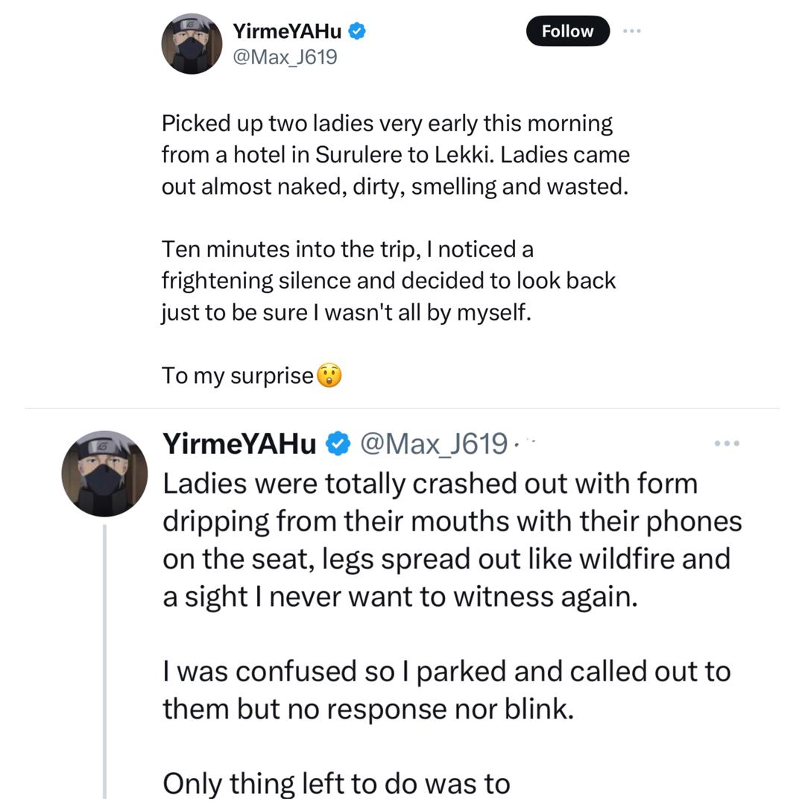Click the verified badge on reply tweet
This screenshot has width=805, height=805.
[x=338, y=443]
